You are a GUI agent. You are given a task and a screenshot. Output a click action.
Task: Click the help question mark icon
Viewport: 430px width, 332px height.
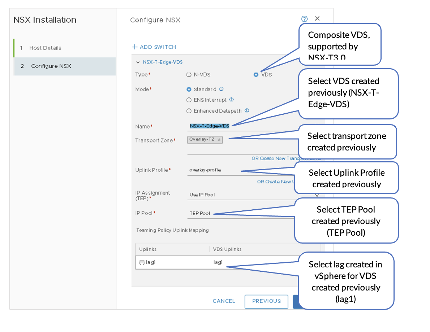click(x=304, y=19)
